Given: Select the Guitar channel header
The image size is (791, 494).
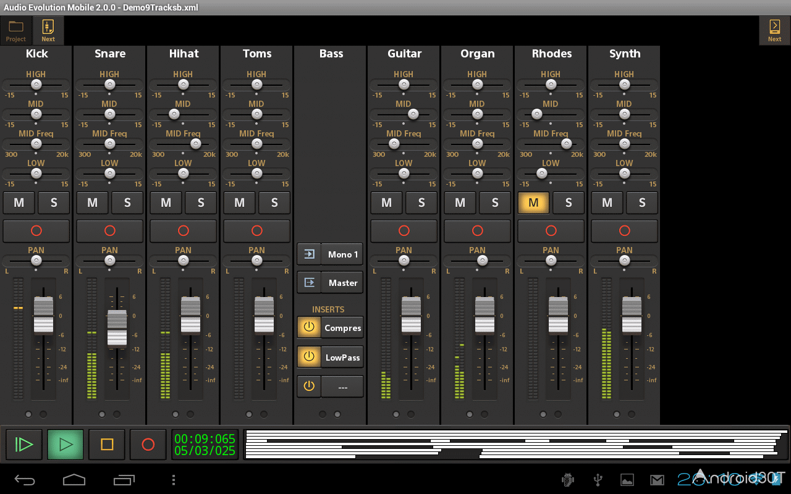Looking at the screenshot, I should click(x=404, y=54).
